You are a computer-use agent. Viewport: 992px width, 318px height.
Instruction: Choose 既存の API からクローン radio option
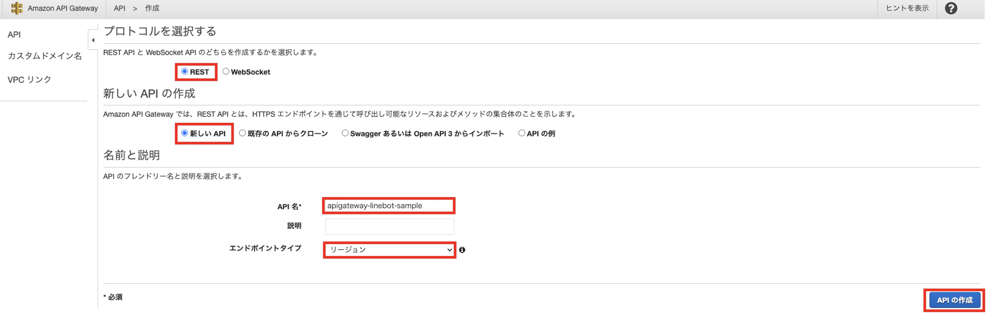243,133
